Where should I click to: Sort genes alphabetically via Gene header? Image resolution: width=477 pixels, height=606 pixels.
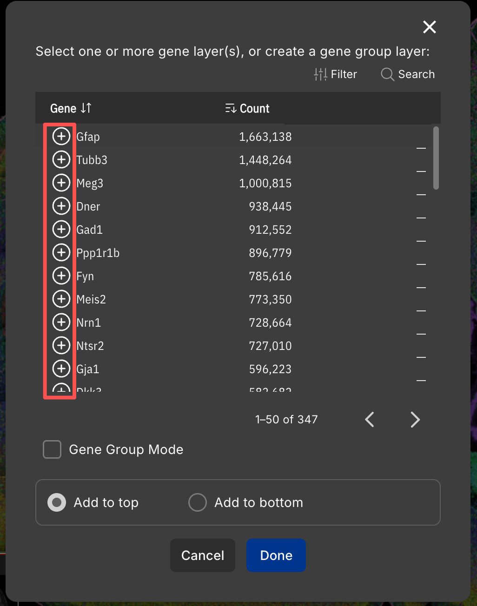coord(70,108)
